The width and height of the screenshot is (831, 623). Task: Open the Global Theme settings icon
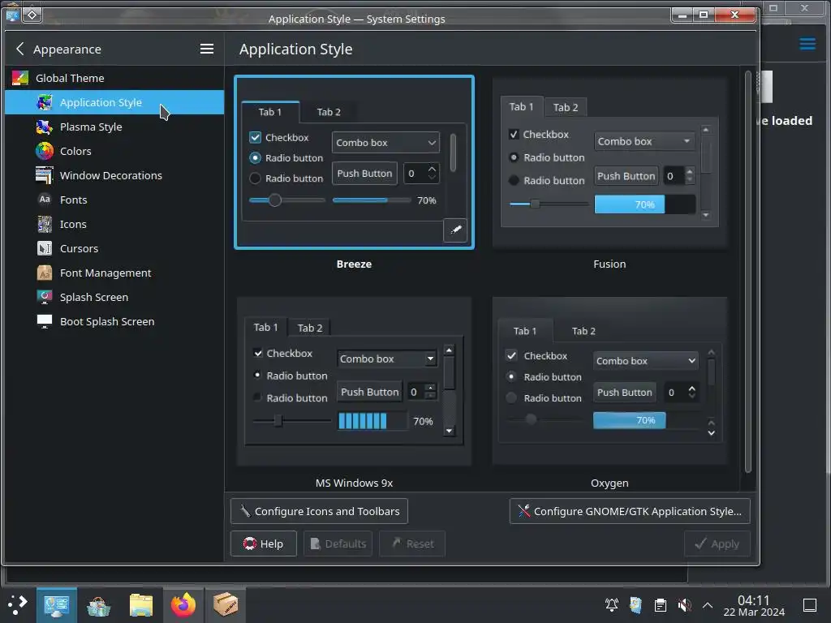pos(19,78)
